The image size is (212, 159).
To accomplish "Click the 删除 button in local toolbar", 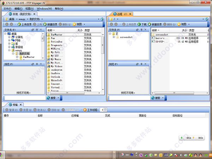I will point(65,24).
